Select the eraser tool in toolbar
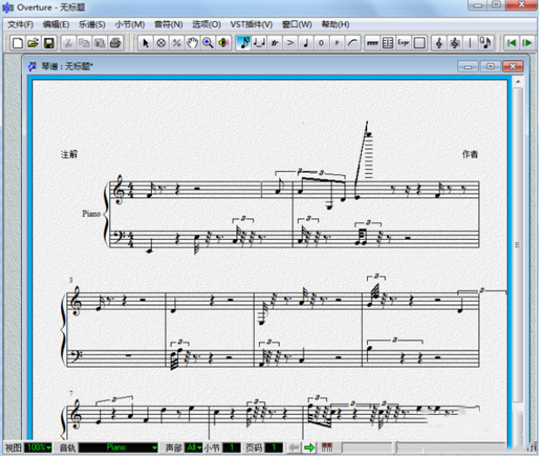Viewport: 539px width, 456px height. 161,42
